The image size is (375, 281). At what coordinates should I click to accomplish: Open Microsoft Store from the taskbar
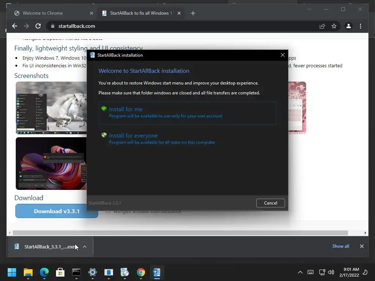tap(60, 272)
